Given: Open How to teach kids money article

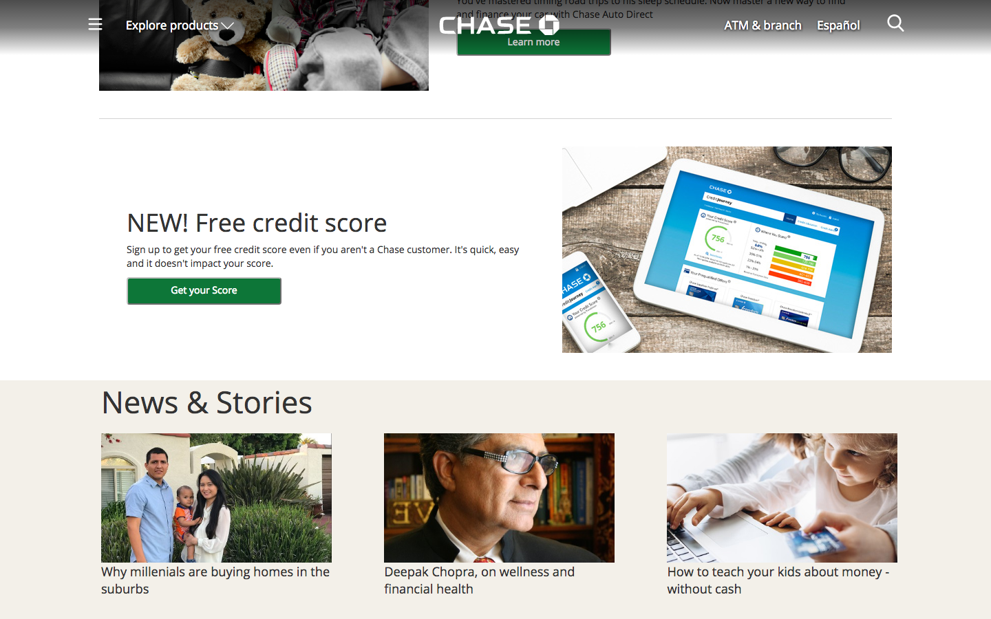Looking at the screenshot, I should (x=778, y=580).
